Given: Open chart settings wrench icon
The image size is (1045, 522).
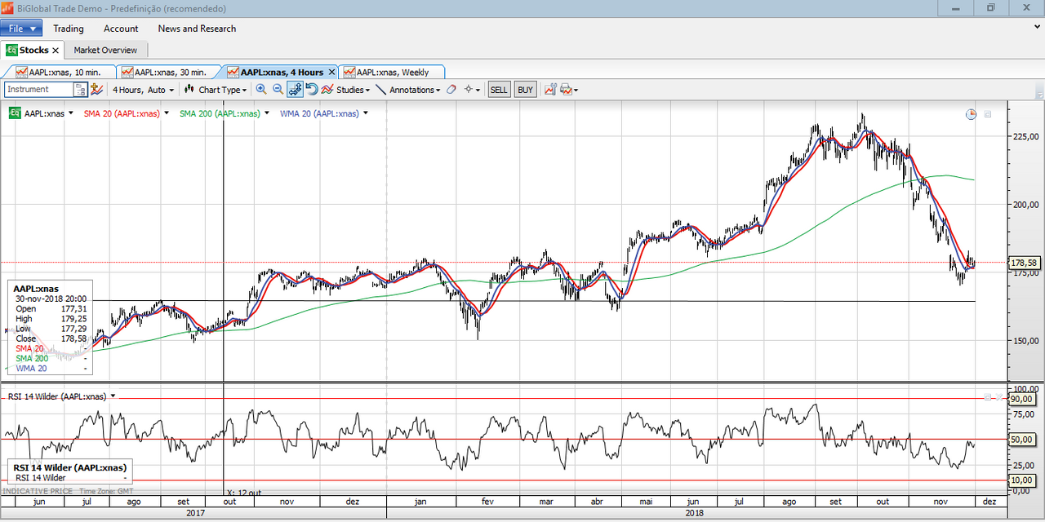Looking at the screenshot, I should pos(550,90).
